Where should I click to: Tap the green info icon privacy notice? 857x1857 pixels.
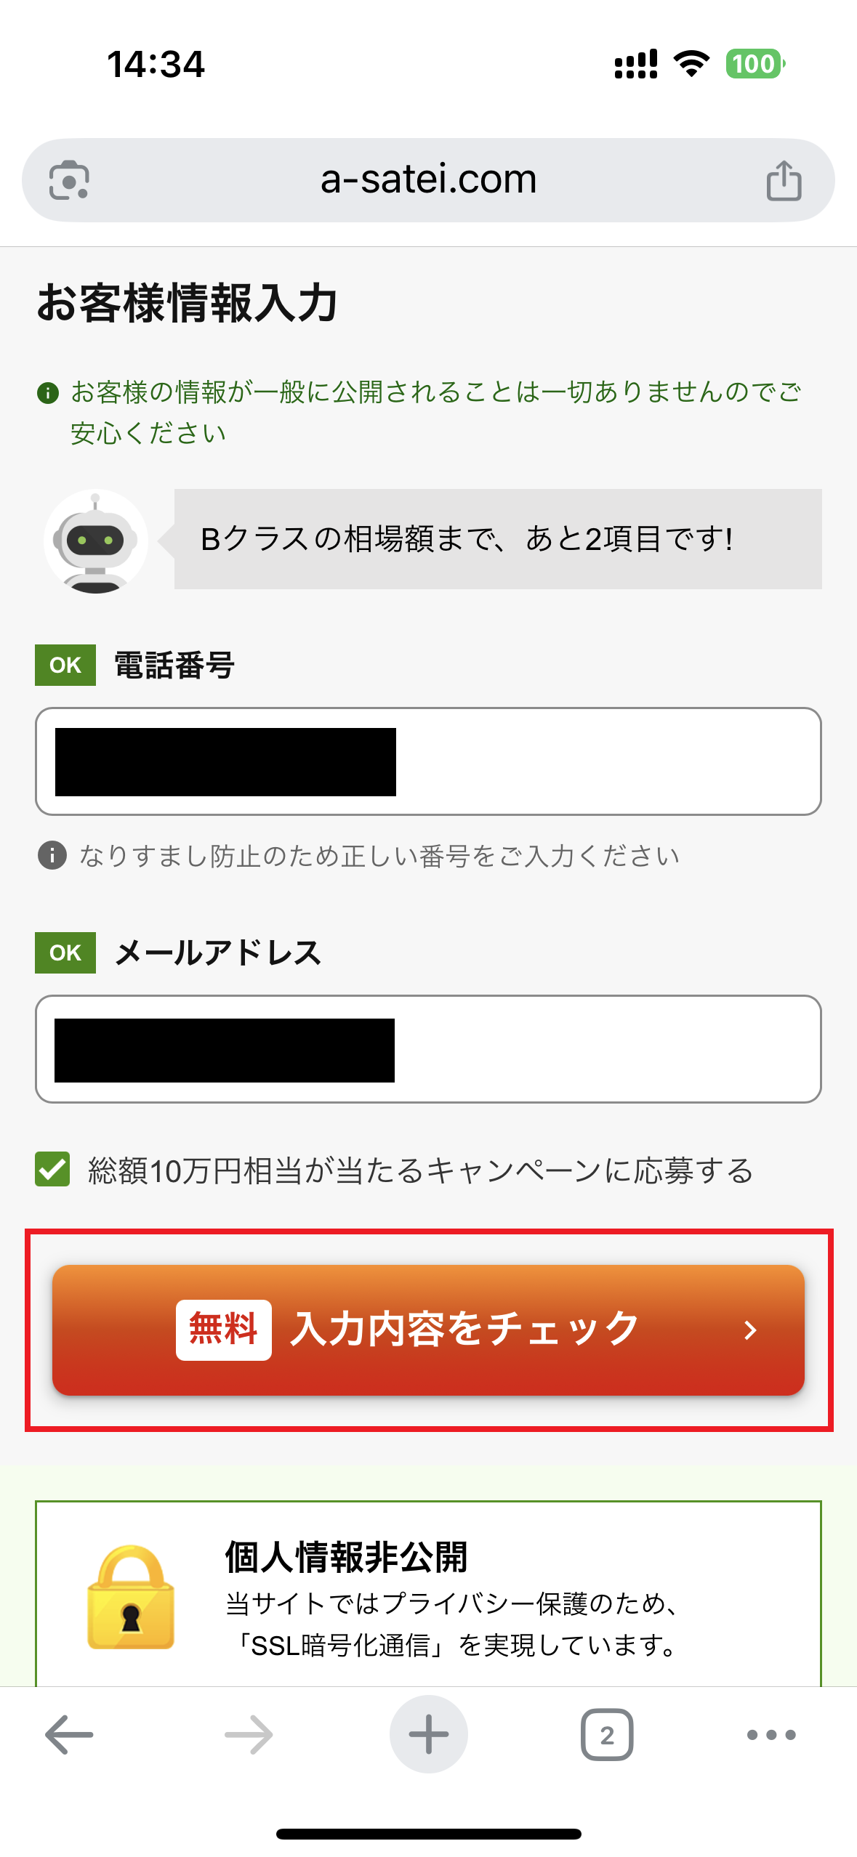48,393
